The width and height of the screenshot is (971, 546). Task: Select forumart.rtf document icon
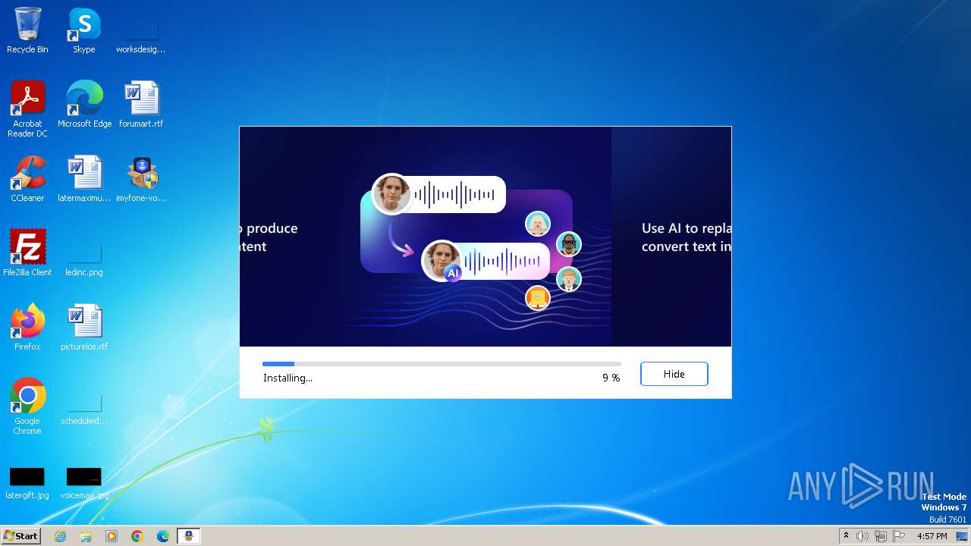pos(141,105)
